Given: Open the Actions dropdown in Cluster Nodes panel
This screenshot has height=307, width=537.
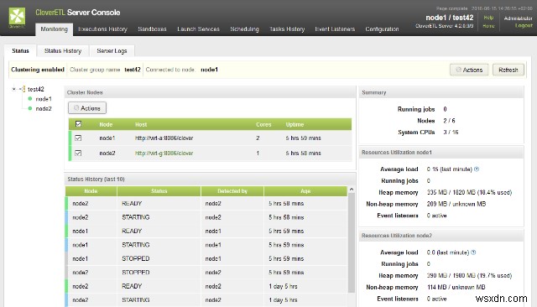Looking at the screenshot, I should (87, 108).
